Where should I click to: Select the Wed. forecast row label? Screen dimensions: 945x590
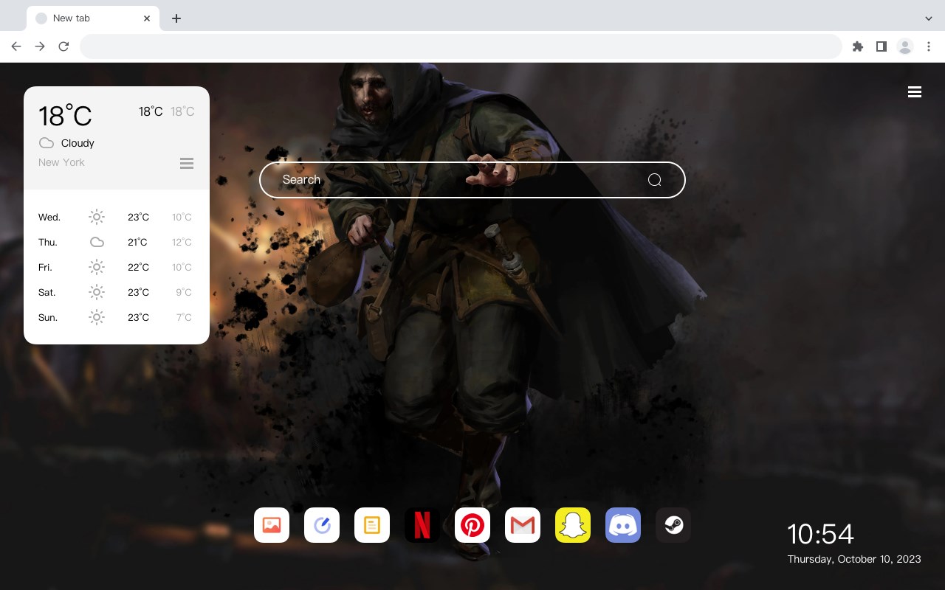[x=49, y=217]
